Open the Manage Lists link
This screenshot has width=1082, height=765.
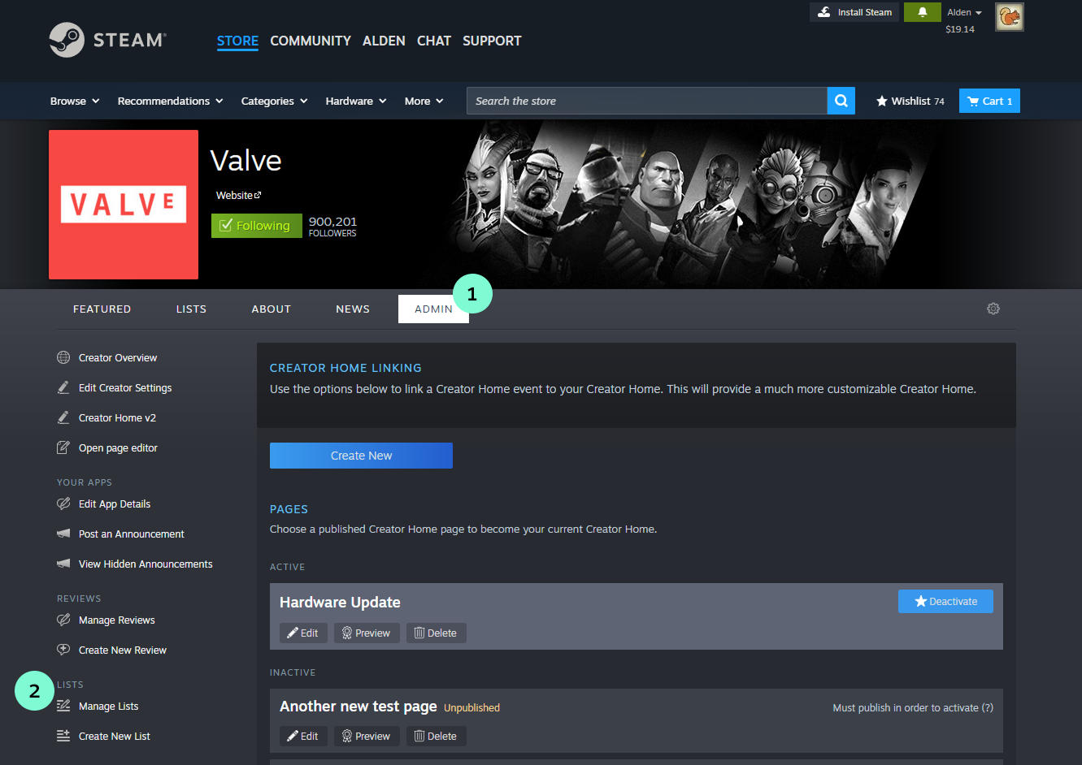108,706
